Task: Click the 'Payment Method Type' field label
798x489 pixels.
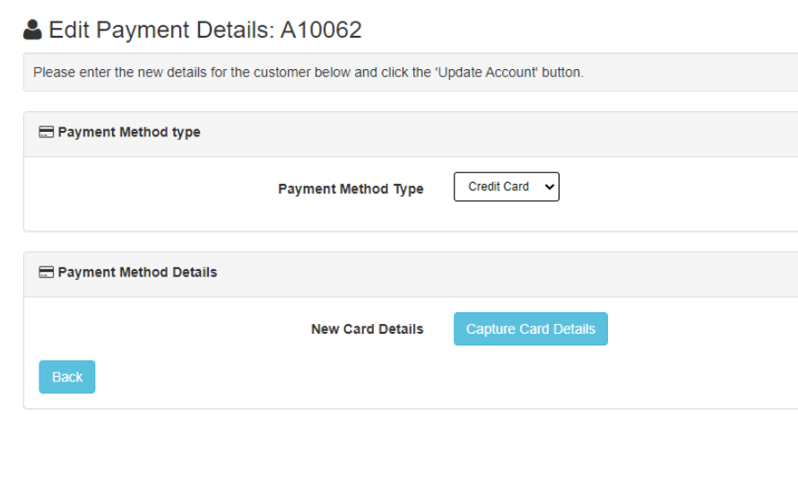Action: point(351,189)
